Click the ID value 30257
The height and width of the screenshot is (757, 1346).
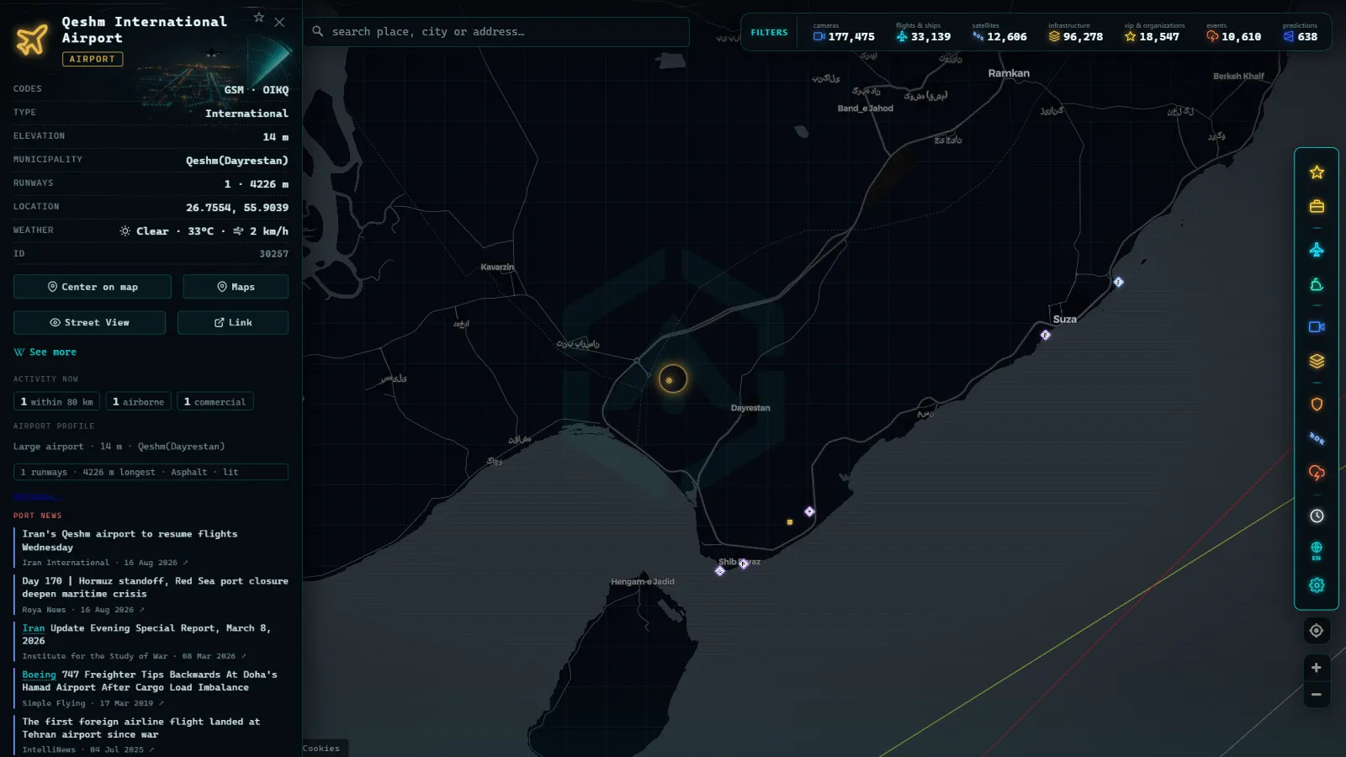click(x=273, y=254)
